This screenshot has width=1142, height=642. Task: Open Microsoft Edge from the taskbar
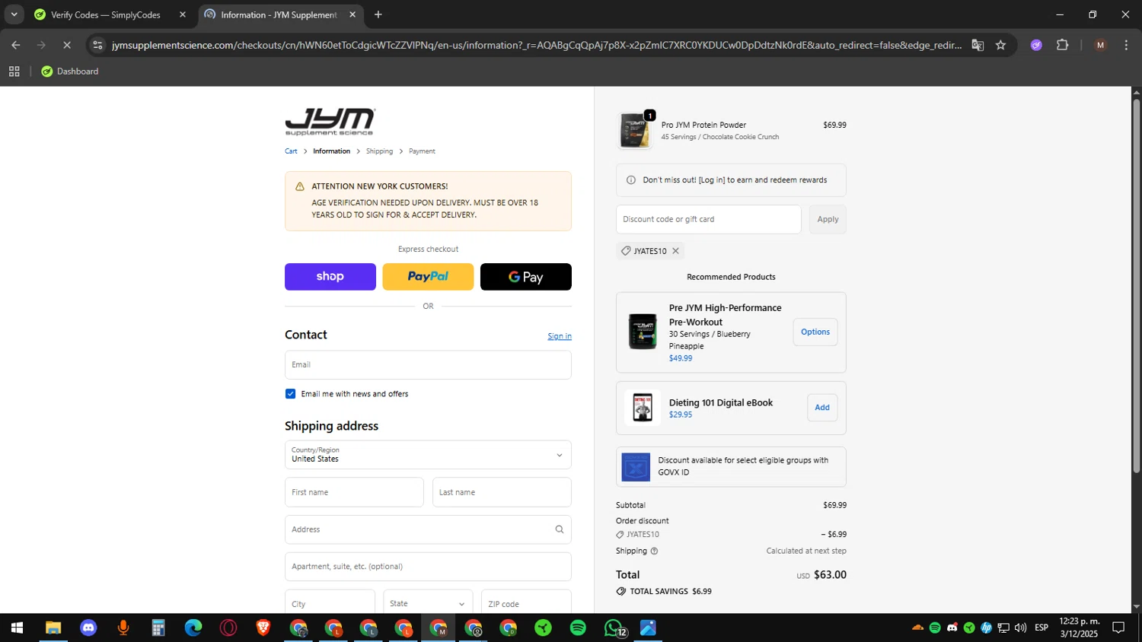click(x=193, y=628)
